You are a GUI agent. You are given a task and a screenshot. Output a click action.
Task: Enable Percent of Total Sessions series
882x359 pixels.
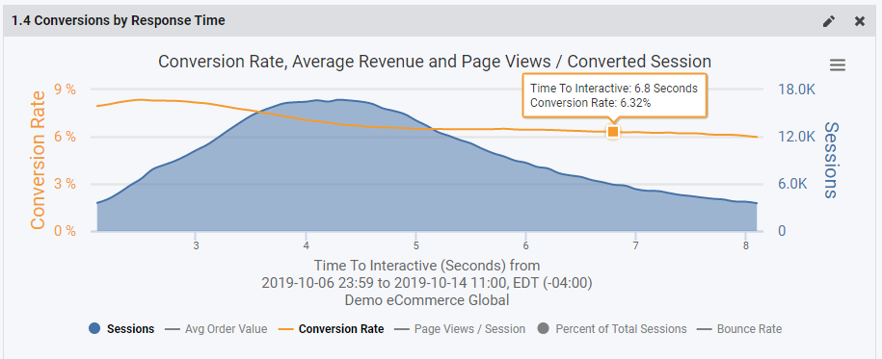pyautogui.click(x=611, y=328)
